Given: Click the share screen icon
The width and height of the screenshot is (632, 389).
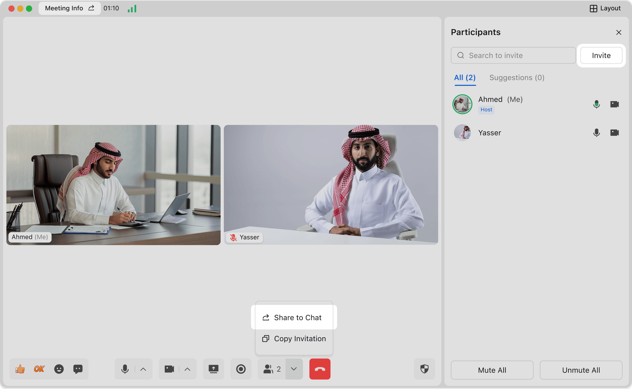Looking at the screenshot, I should (213, 369).
